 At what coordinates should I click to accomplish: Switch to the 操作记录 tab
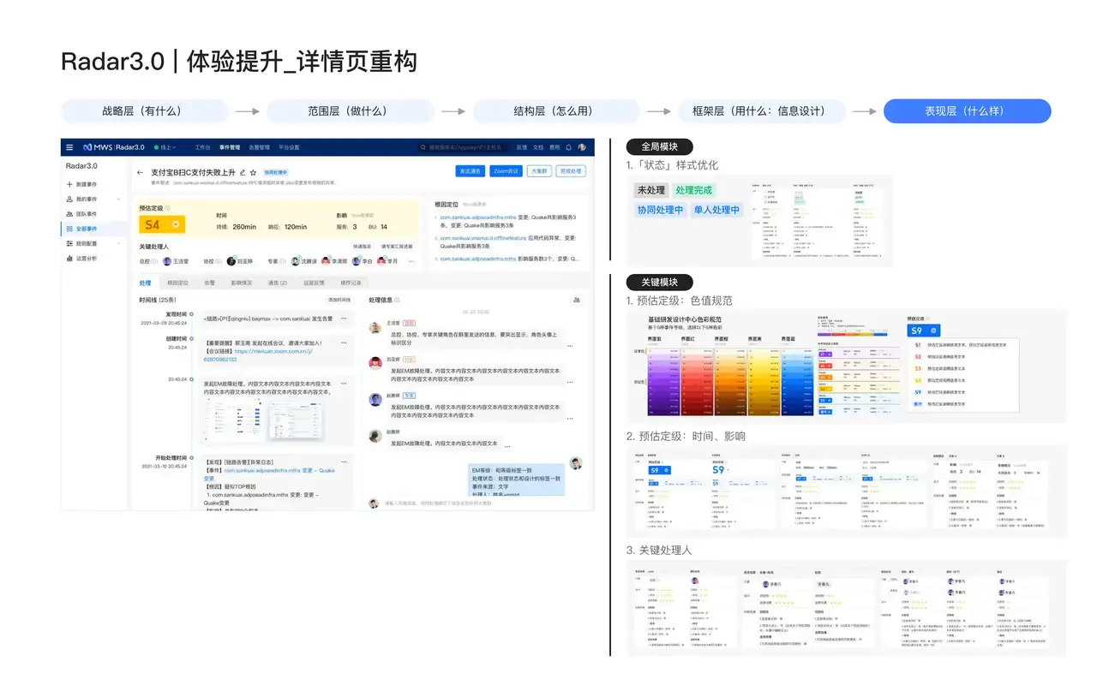[x=351, y=283]
